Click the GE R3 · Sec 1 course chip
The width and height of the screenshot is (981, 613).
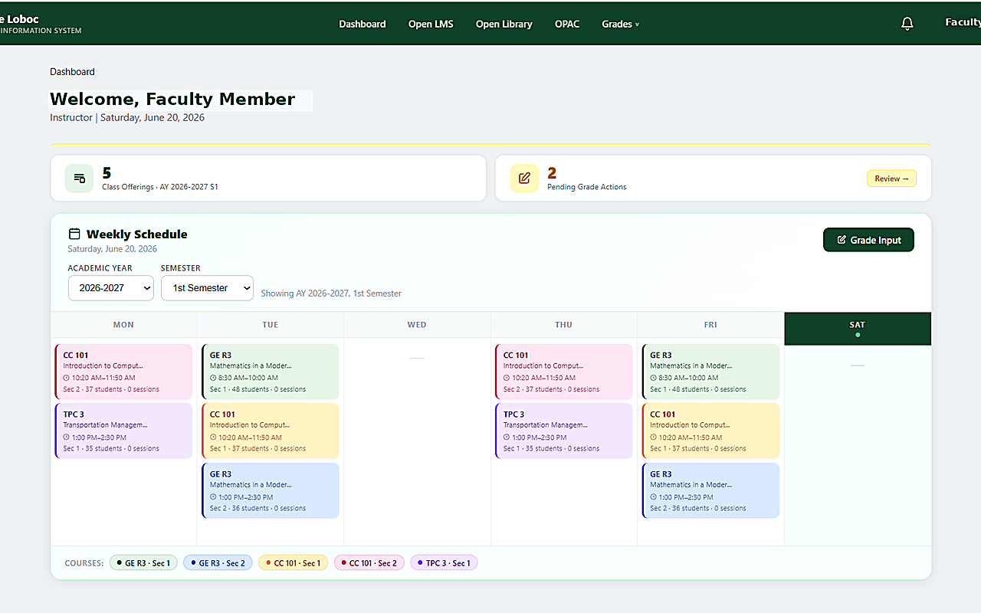pyautogui.click(x=143, y=563)
